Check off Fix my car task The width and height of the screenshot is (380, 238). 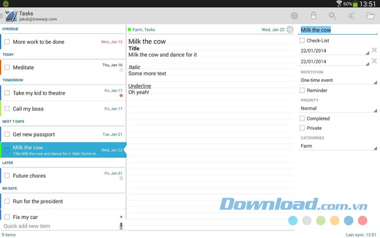pyautogui.click(x=7, y=216)
